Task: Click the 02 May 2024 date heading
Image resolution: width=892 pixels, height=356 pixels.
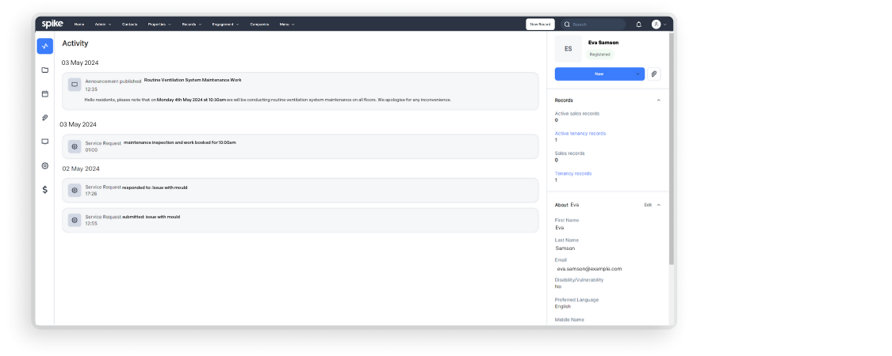Action: coord(81,169)
